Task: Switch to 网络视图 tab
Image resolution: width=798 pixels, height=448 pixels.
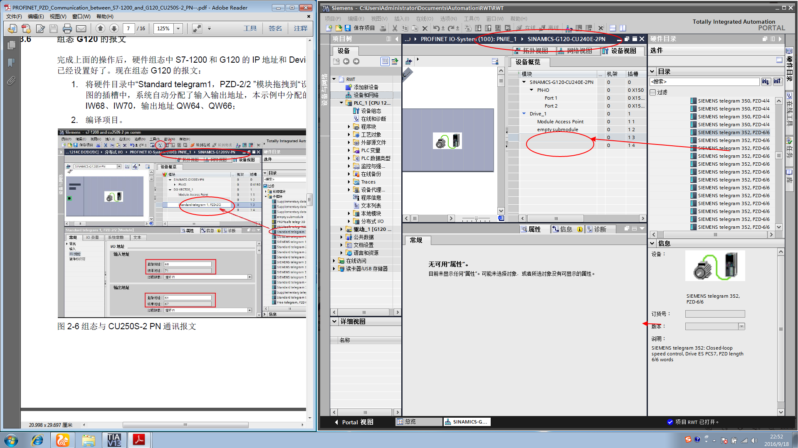Action: (578, 51)
